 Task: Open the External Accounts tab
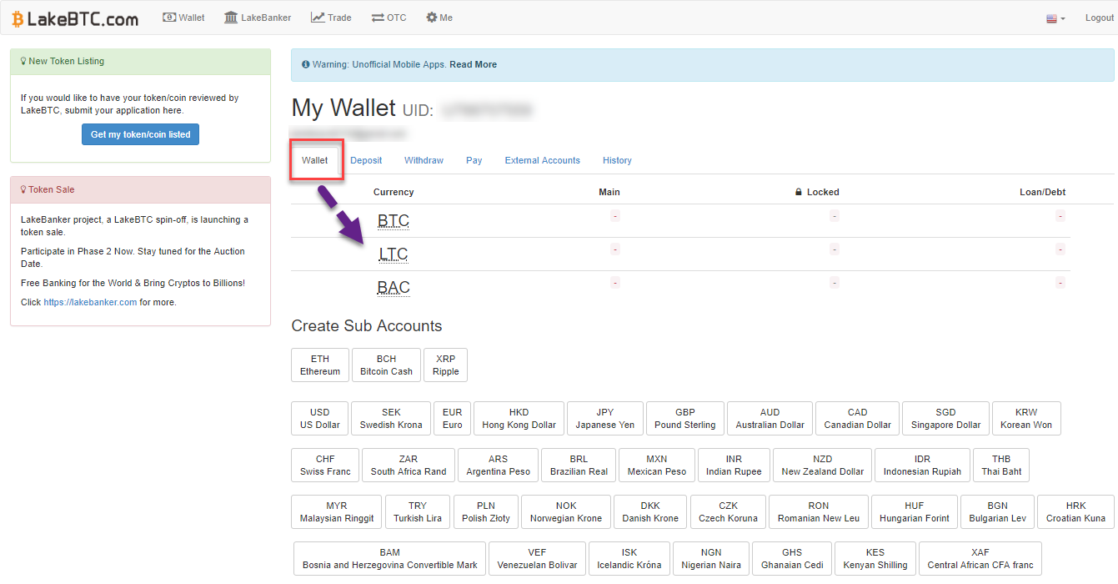543,160
